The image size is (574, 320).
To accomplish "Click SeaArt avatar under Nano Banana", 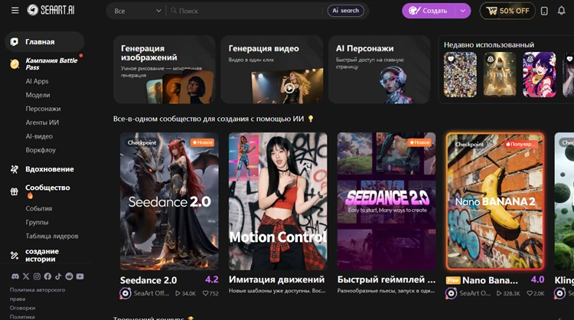I will pyautogui.click(x=451, y=293).
